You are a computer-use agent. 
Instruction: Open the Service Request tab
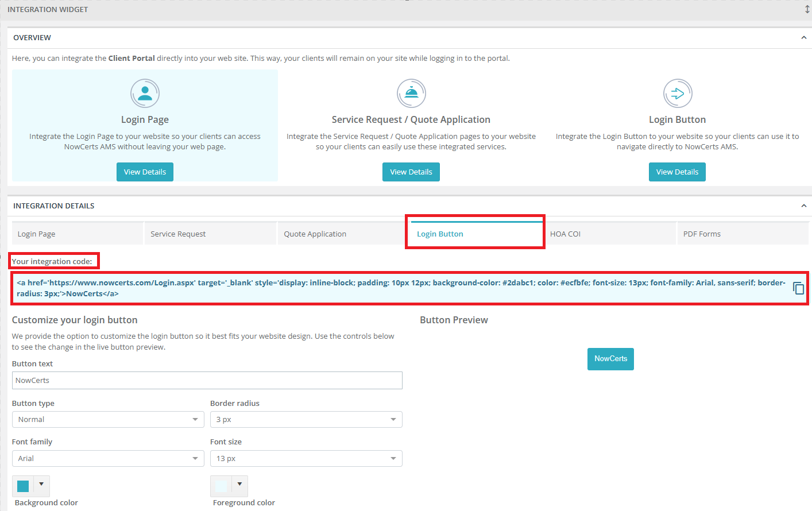click(210, 234)
